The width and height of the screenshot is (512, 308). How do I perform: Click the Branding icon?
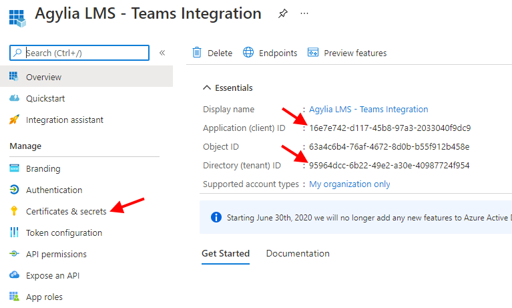click(x=14, y=168)
